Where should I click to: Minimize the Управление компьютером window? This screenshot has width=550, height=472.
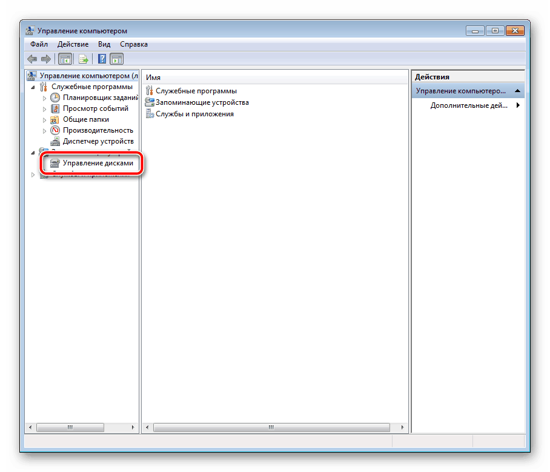[x=475, y=31]
